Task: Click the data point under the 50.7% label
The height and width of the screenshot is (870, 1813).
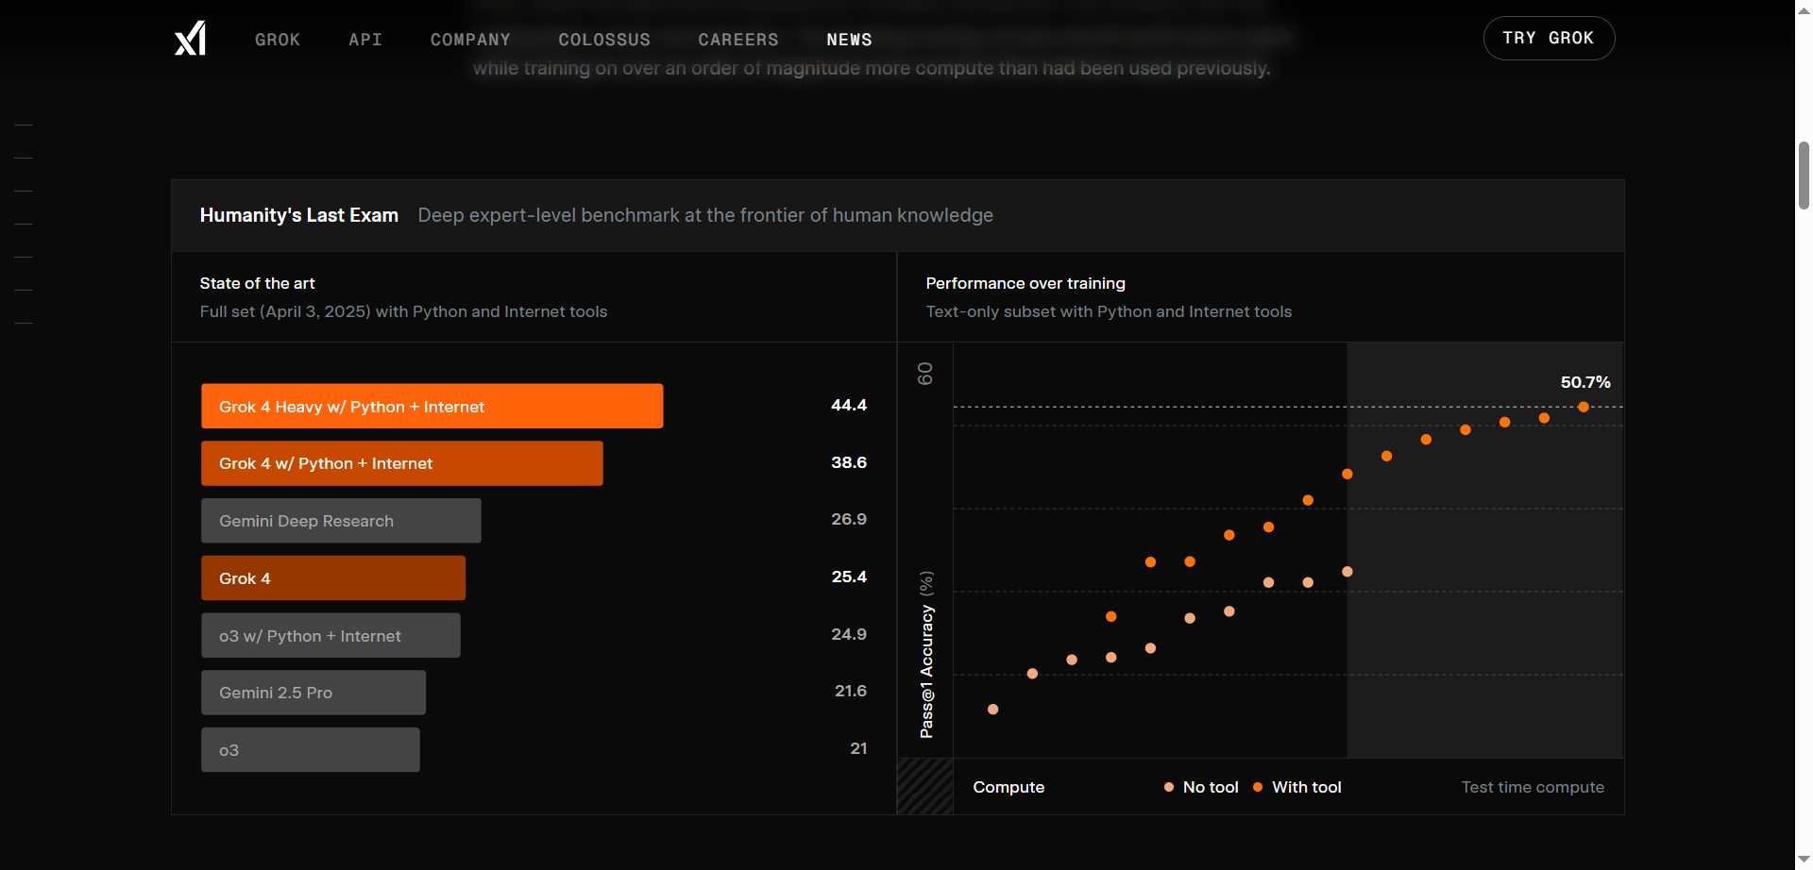Action: [1584, 407]
